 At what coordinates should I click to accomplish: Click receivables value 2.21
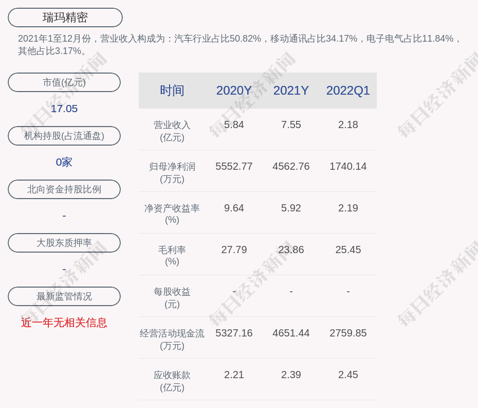point(234,375)
